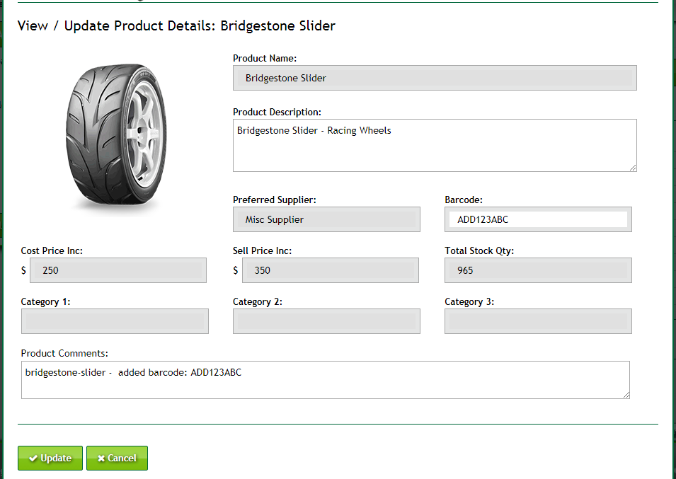Focus the Cost Price Inc field

coord(118,270)
